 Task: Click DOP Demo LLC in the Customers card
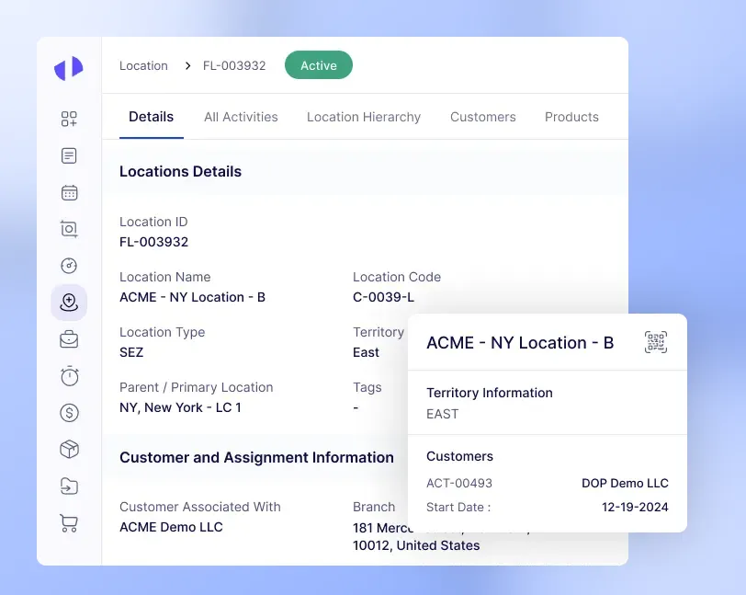[625, 483]
